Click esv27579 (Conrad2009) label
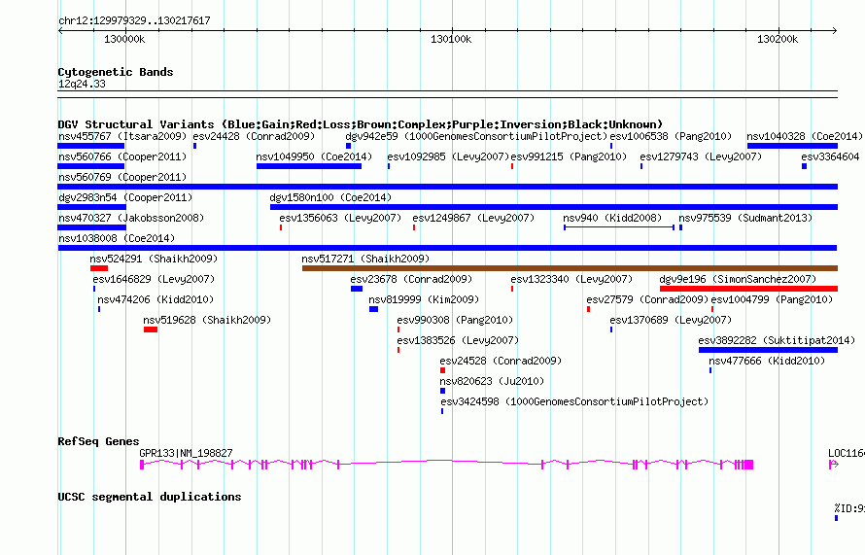The width and height of the screenshot is (865, 555). 647,299
